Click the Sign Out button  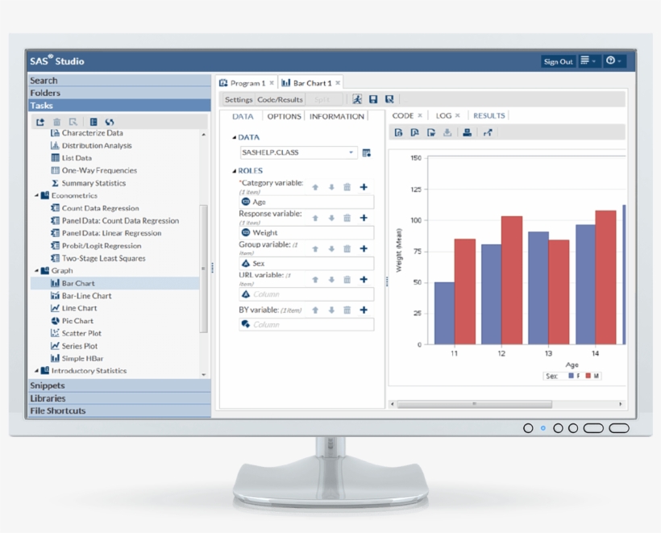click(558, 60)
